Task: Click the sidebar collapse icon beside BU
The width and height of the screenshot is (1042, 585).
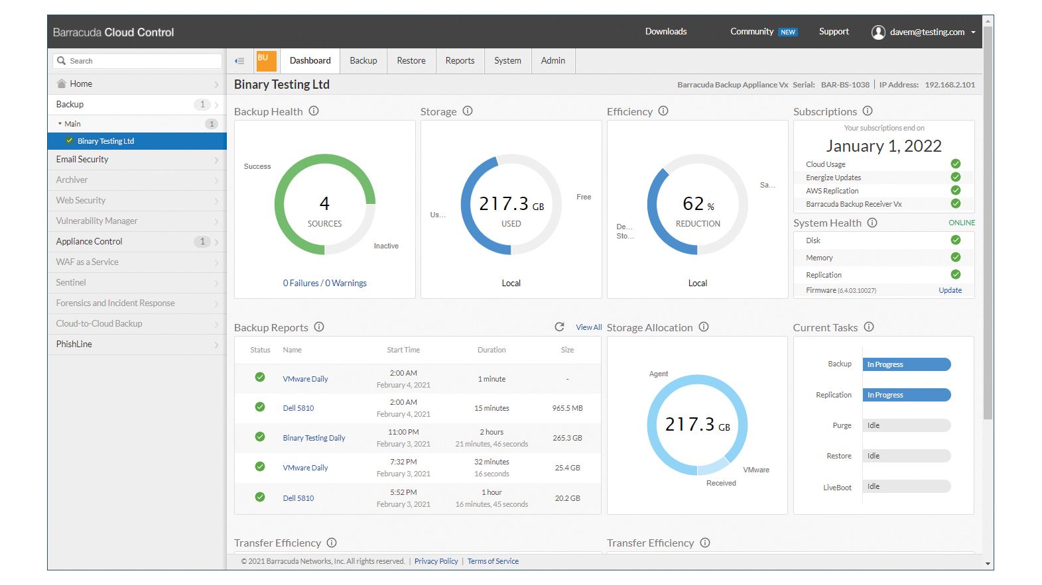Action: (239, 61)
